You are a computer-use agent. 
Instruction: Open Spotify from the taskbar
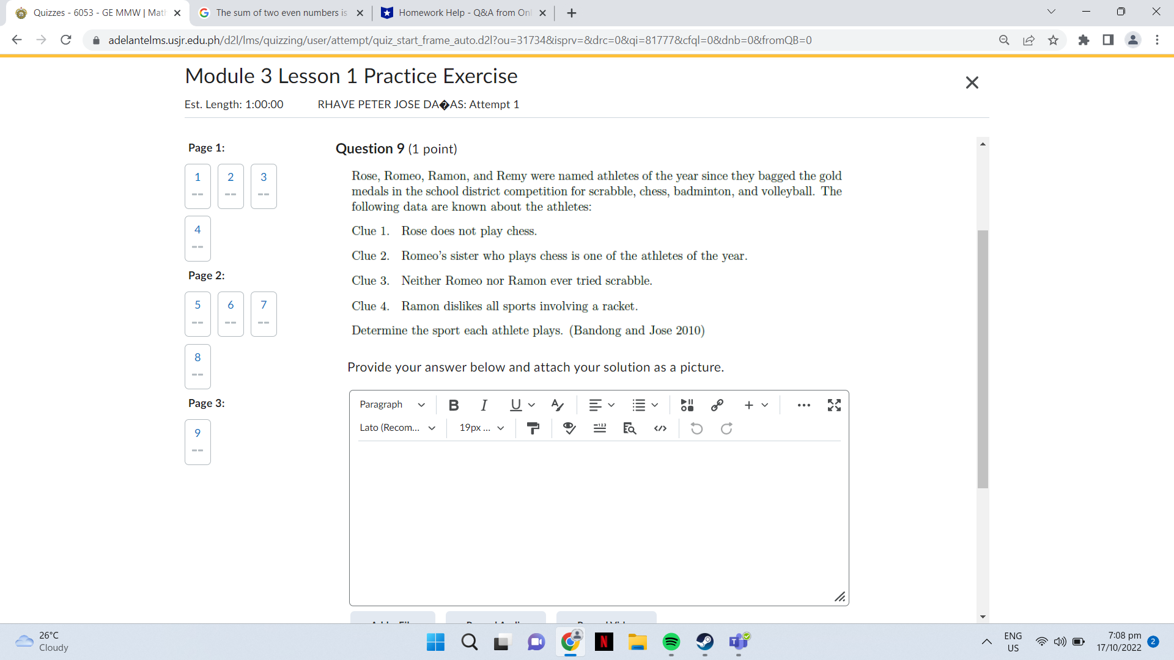[672, 642]
